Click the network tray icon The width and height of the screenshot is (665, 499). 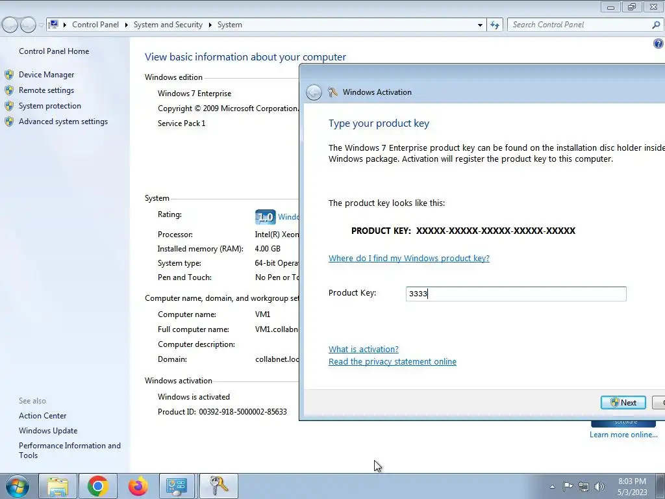(x=584, y=487)
